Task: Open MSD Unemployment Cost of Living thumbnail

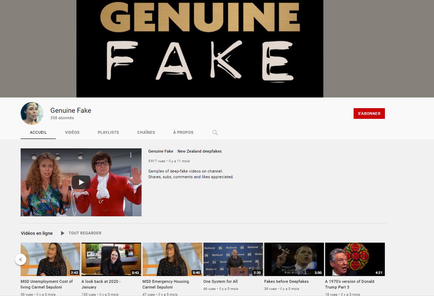Action: pos(51,259)
